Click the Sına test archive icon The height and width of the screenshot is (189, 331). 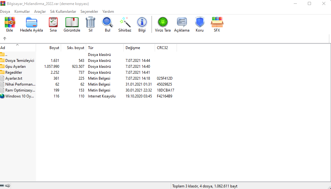[x=53, y=22]
